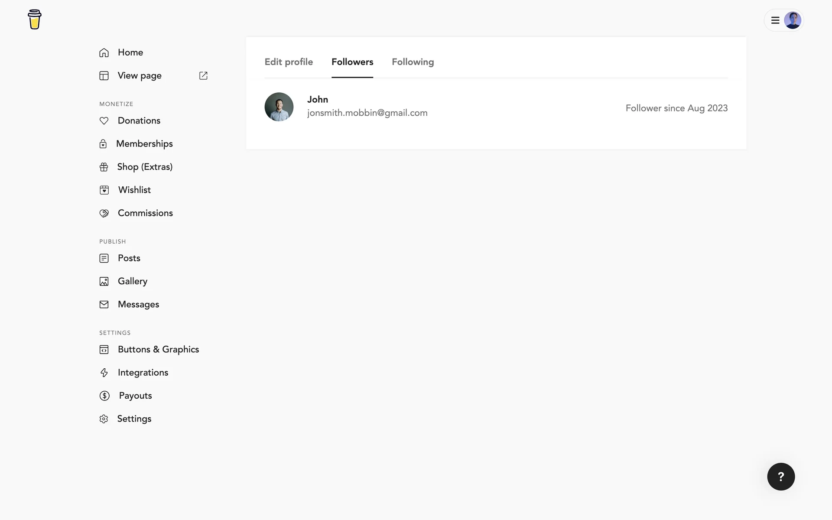Click the Donations heart icon
This screenshot has width=832, height=520.
tap(104, 121)
